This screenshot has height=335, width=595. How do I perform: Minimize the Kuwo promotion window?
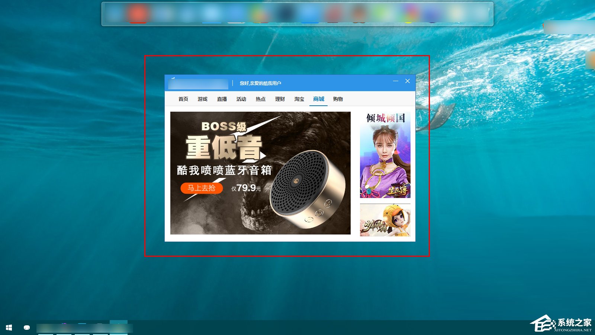395,81
